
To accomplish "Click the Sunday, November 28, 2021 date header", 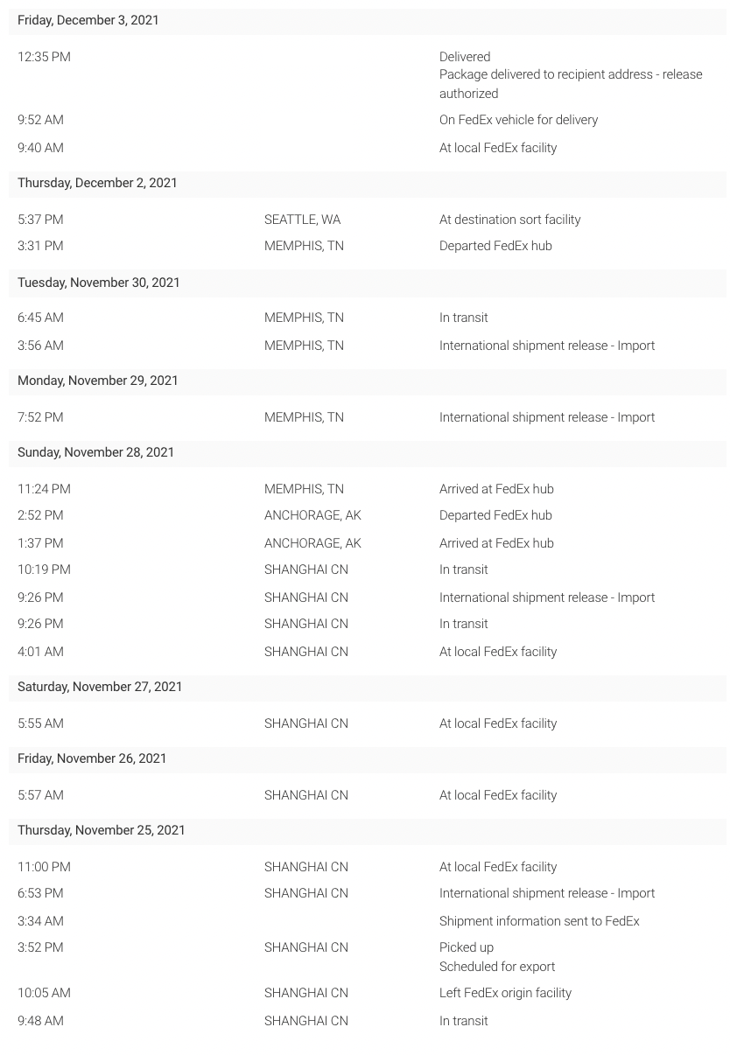I will point(96,452).
